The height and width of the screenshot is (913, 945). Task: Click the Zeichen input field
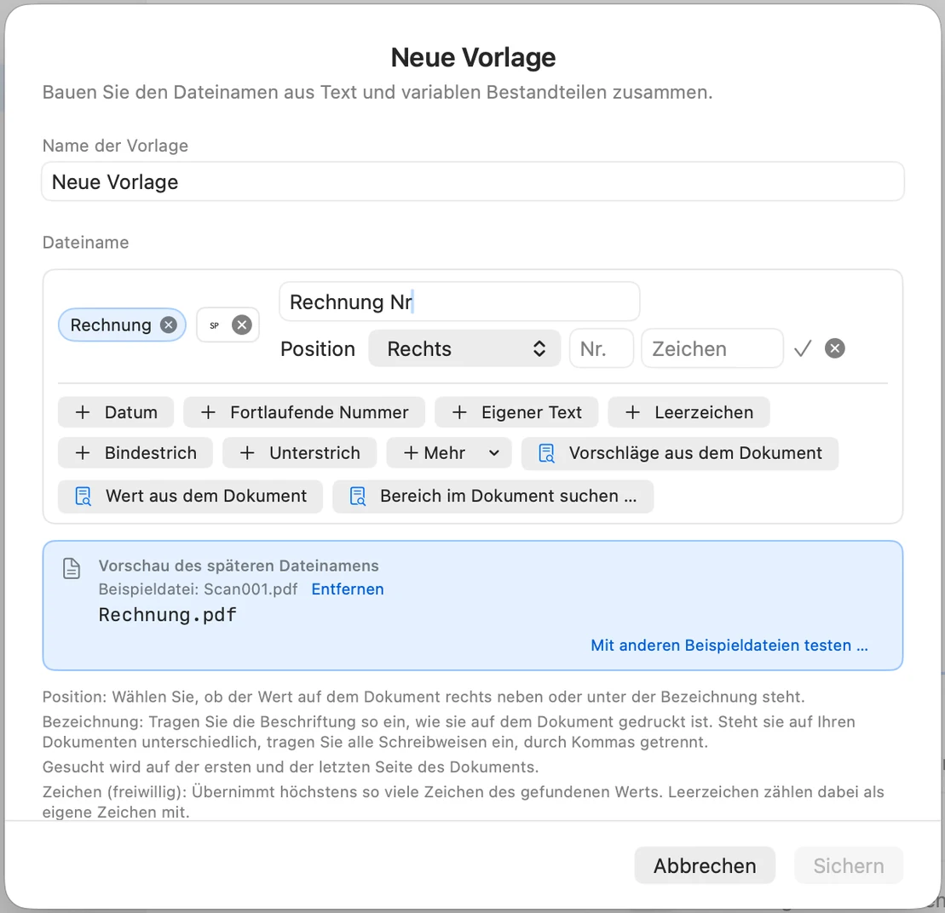pyautogui.click(x=712, y=348)
